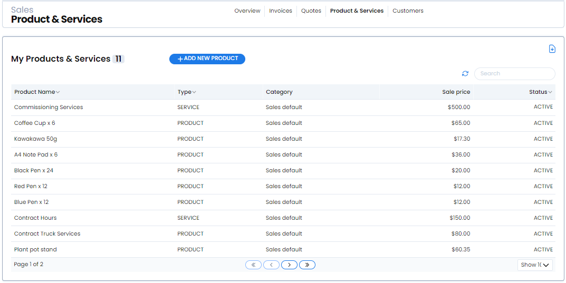Click the $65.00 sale price
The height and width of the screenshot is (283, 566).
pos(461,123)
